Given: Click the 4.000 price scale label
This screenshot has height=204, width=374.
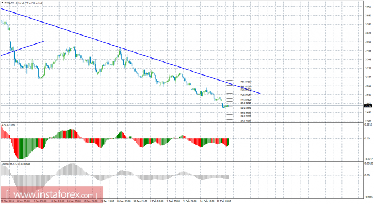Looking at the screenshot, I should tap(368, 7).
